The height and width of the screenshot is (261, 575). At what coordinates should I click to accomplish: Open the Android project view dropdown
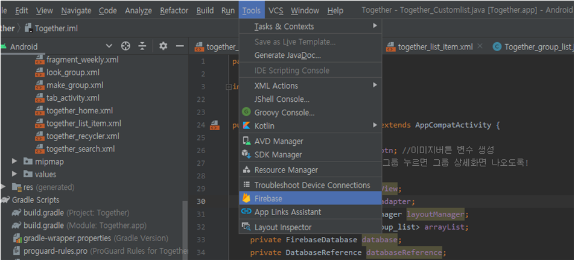coord(109,46)
